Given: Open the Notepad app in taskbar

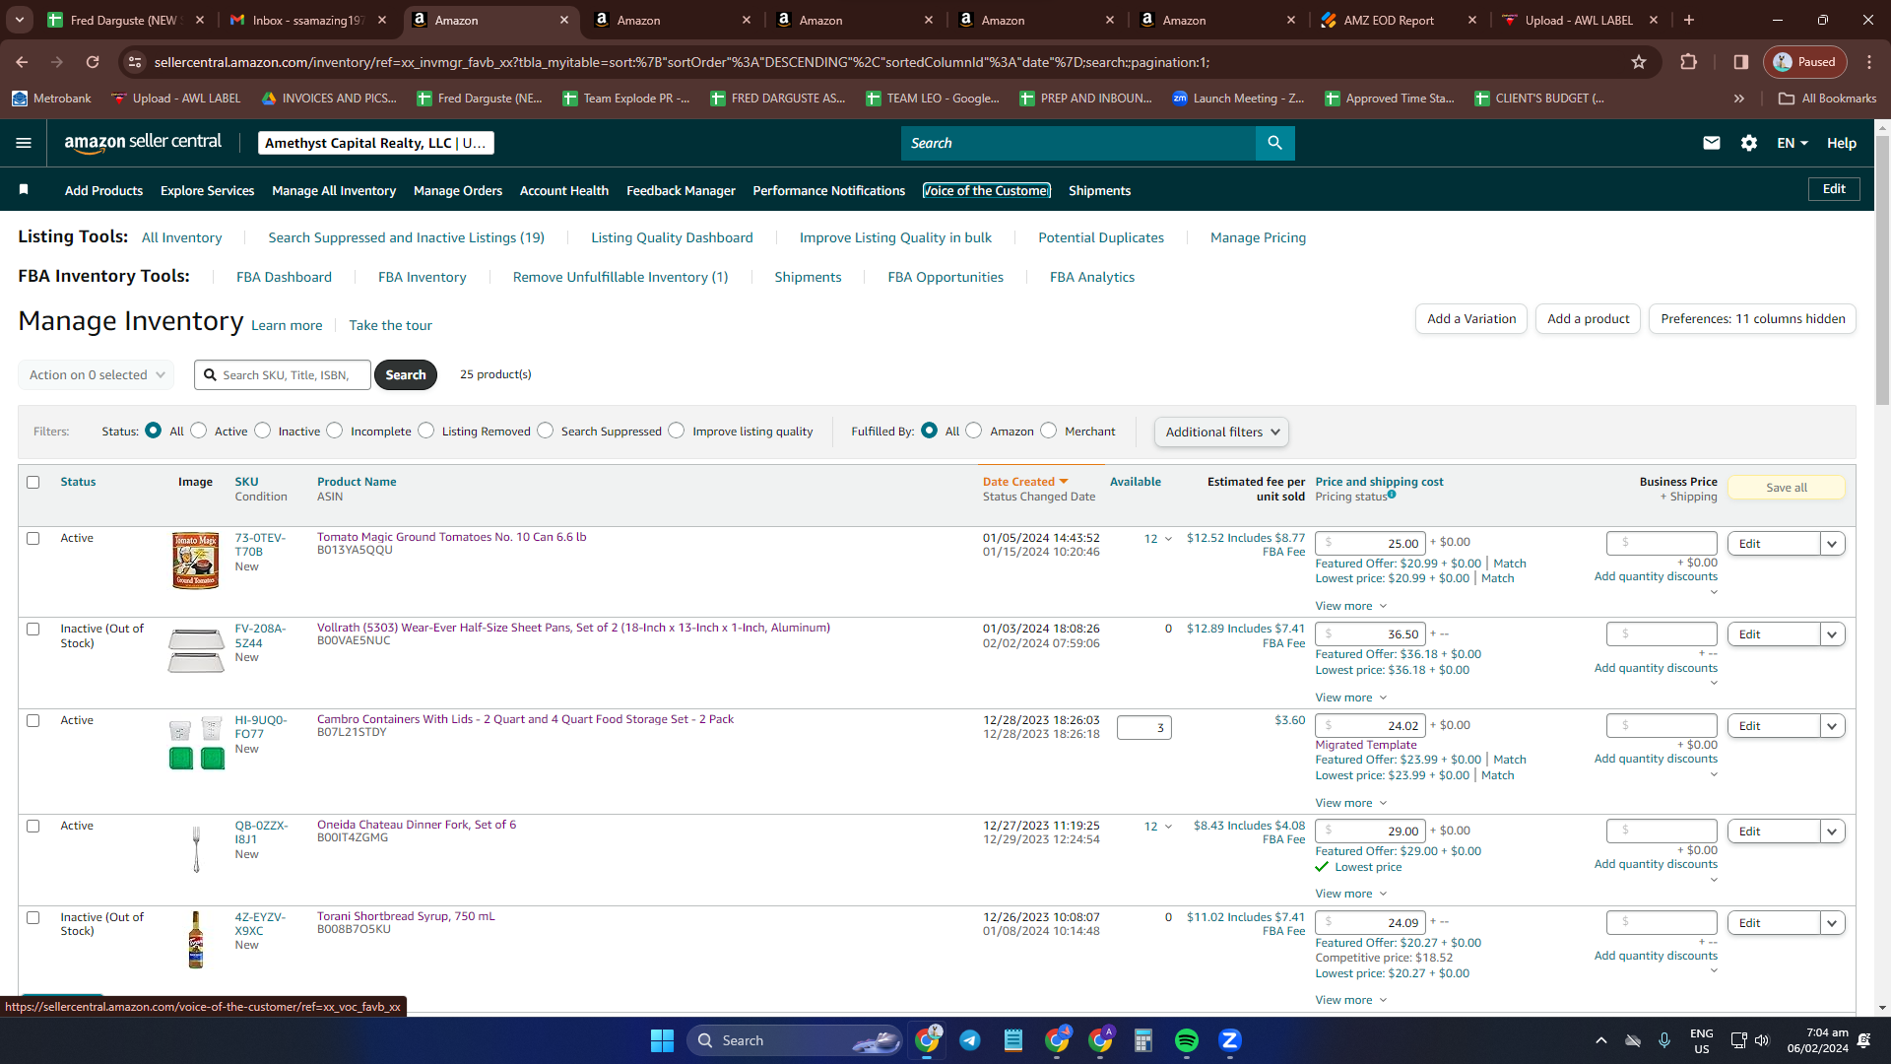Looking at the screenshot, I should click(x=1013, y=1040).
